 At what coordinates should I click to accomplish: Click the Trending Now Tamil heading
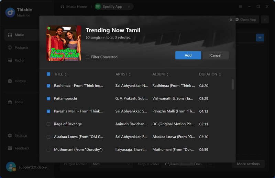click(113, 30)
